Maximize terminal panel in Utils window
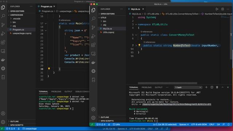Image resolution: width=233 pixels, height=131 pixels. coord(222,87)
